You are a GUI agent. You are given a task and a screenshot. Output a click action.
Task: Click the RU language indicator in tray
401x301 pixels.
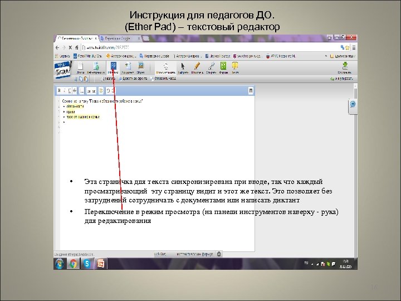[306, 263]
